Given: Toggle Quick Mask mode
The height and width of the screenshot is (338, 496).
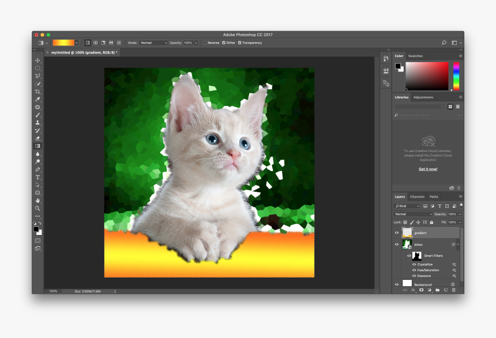Looking at the screenshot, I should tap(37, 241).
